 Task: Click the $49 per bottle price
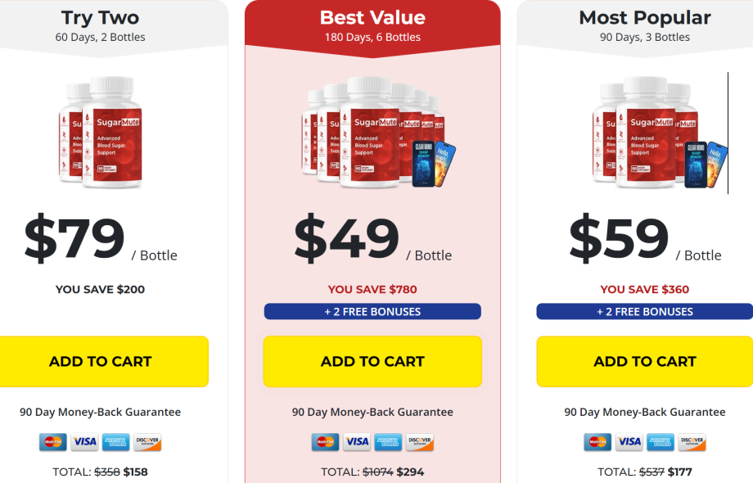pyautogui.click(x=347, y=238)
